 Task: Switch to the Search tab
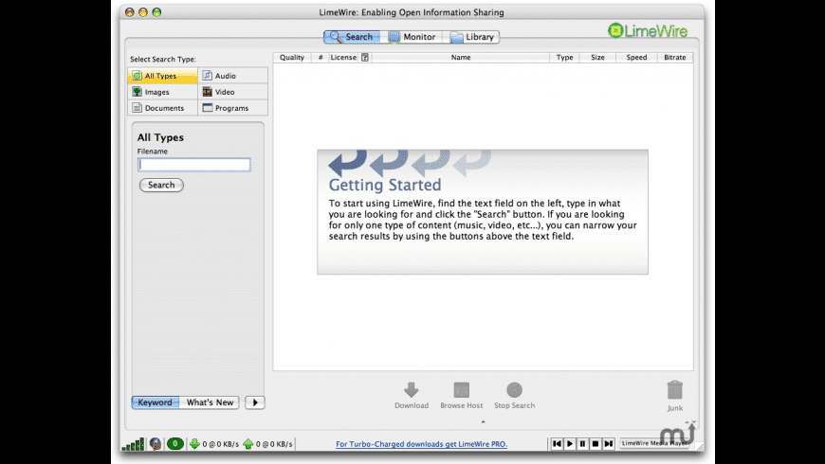tap(352, 37)
